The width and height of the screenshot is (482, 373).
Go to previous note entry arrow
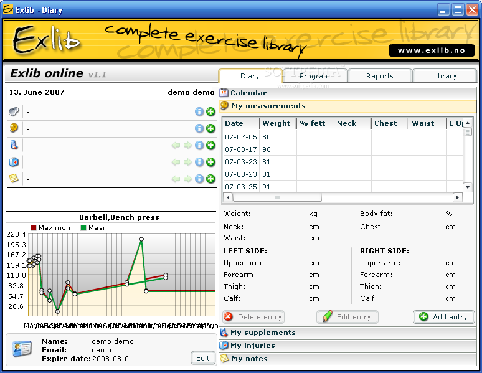[176, 179]
